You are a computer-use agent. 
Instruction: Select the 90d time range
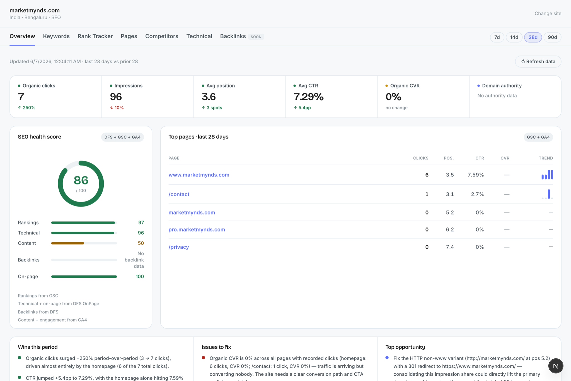click(x=552, y=37)
